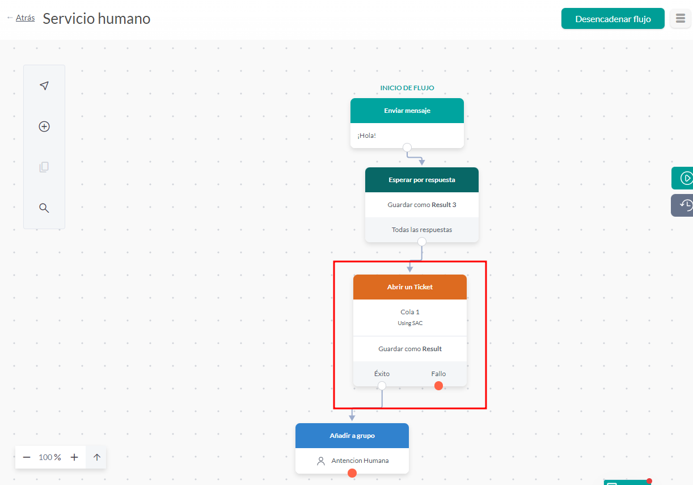Start a flow test with the play icon
Screen dimensions: 693x485
[x=686, y=178]
